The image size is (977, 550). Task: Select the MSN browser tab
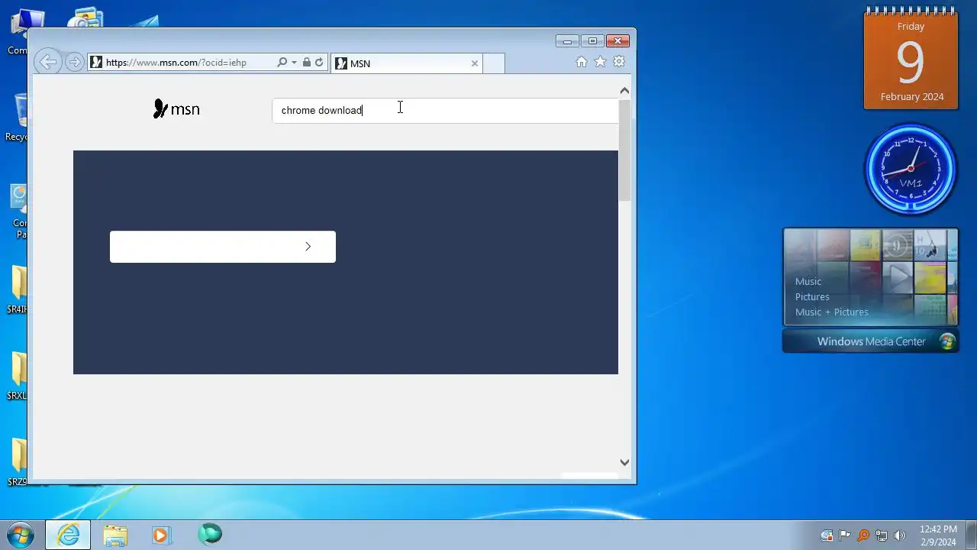click(406, 63)
